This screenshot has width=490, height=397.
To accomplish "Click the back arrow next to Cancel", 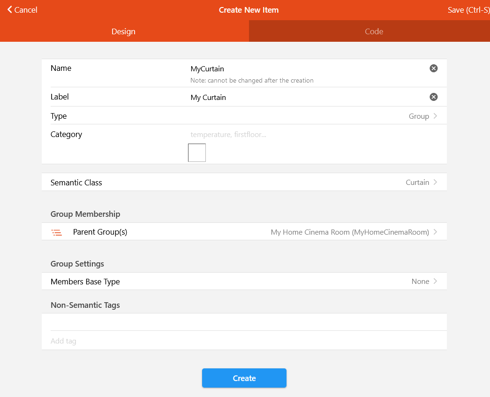I will pos(10,10).
